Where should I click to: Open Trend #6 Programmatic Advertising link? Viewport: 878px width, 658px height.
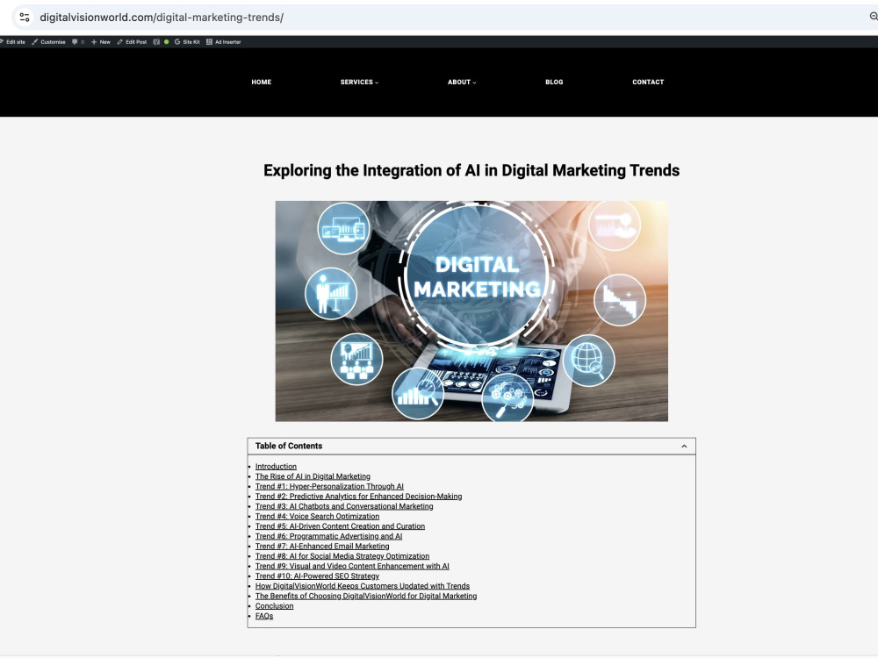(328, 537)
